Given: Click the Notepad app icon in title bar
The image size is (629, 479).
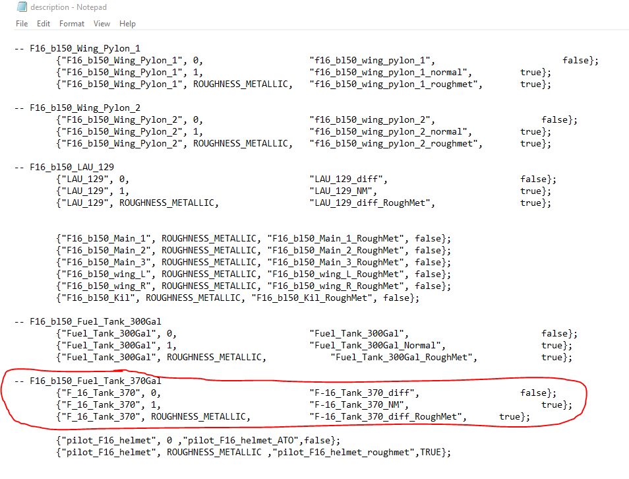Looking at the screenshot, I should (x=22, y=7).
